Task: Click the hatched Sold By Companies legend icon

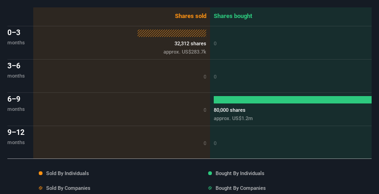Action: tap(41, 188)
